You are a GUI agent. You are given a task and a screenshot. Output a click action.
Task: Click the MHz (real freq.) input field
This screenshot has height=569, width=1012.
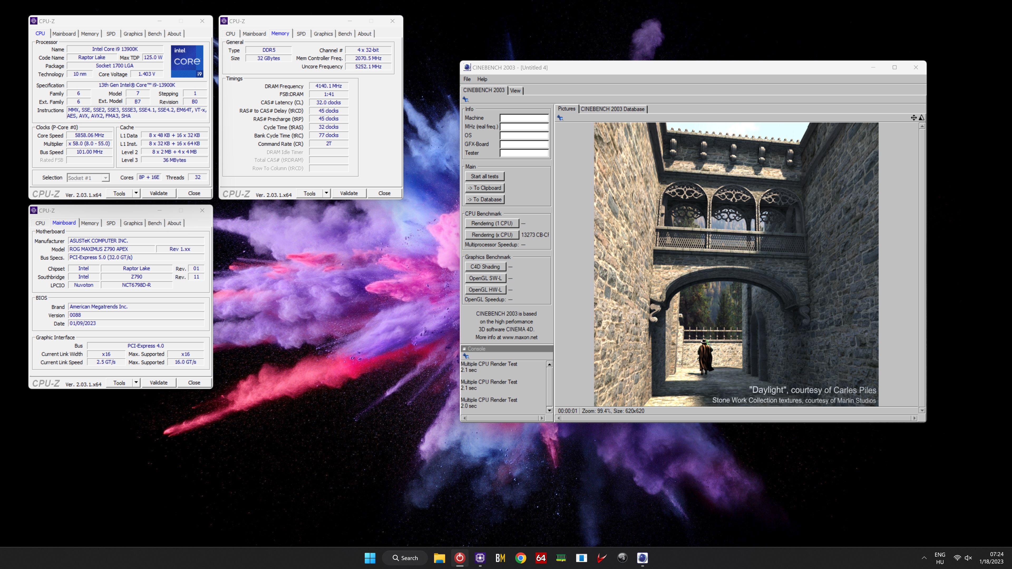click(524, 126)
